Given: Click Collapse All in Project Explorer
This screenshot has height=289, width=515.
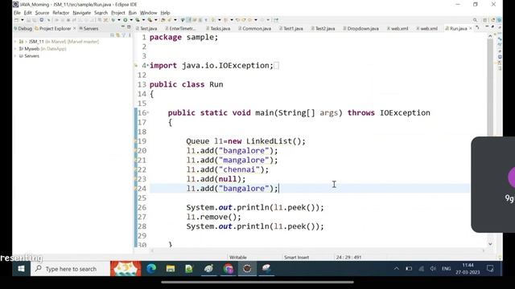Looking at the screenshot, I should (x=112, y=35).
